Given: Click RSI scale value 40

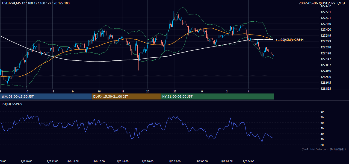Looking at the screenshot, I should tap(322, 134).
